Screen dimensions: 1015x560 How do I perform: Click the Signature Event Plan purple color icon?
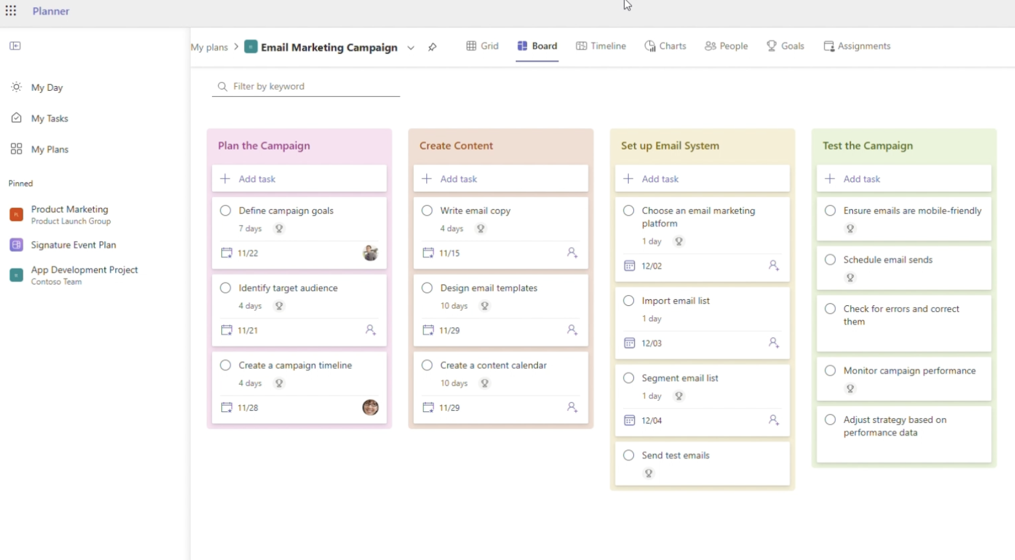17,245
